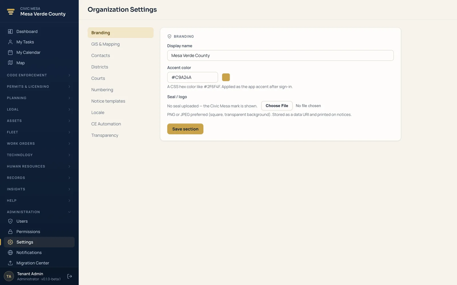Open the Numbering settings tab
The width and height of the screenshot is (457, 285).
(121, 90)
